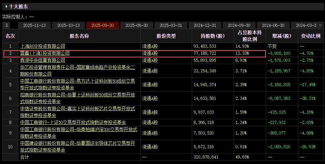The image size is (325, 164).
Task: Open 华芯投资管理 国家集成电路产业投资基金二期 link
Action: [x=78, y=71]
